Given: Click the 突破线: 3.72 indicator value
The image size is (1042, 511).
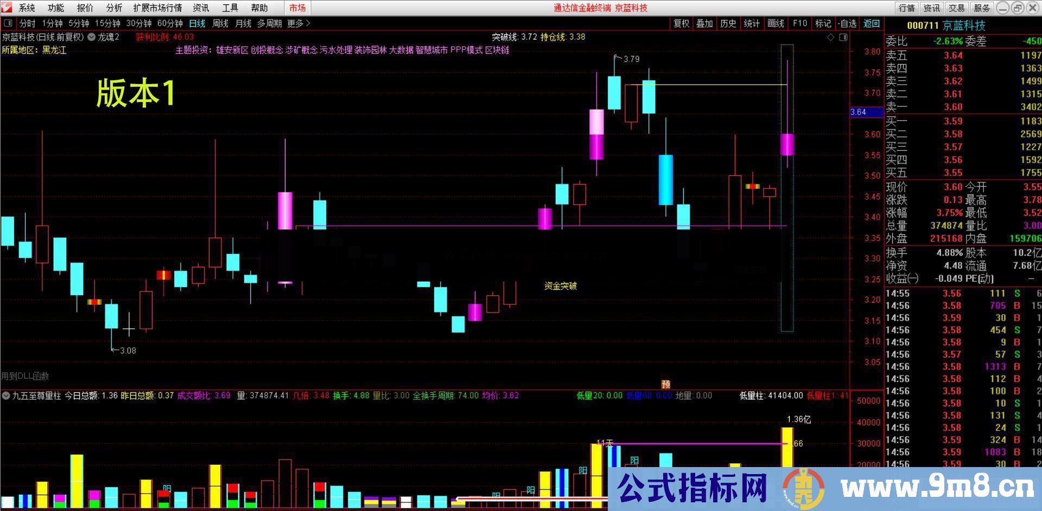Looking at the screenshot, I should (514, 37).
